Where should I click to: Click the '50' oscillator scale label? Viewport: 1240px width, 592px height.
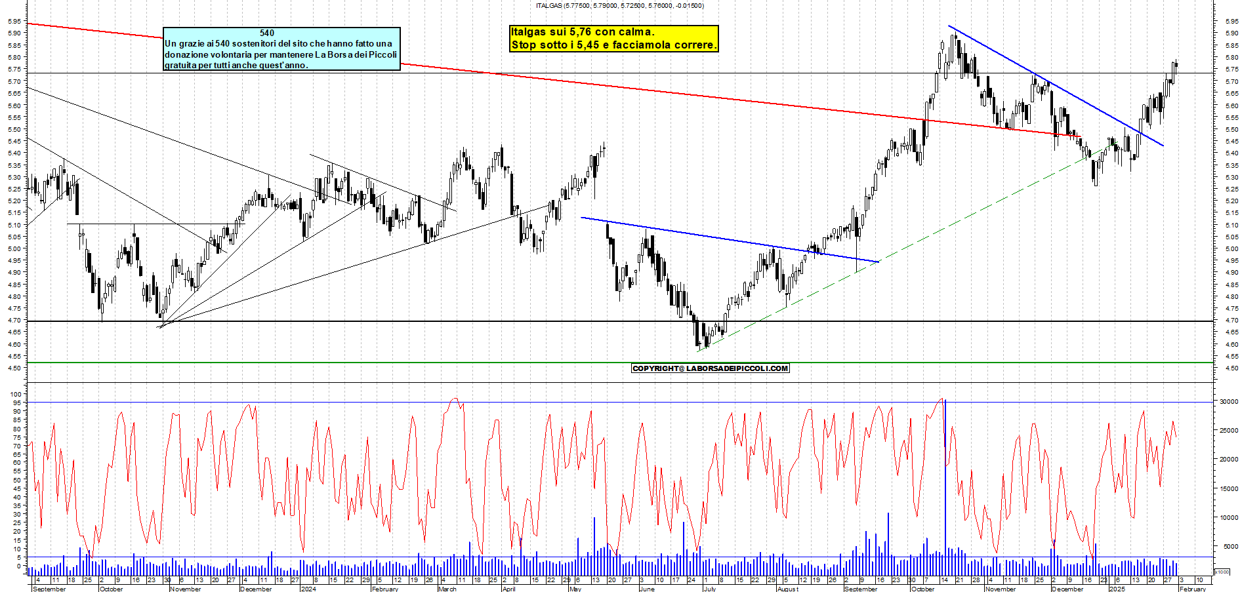point(18,480)
